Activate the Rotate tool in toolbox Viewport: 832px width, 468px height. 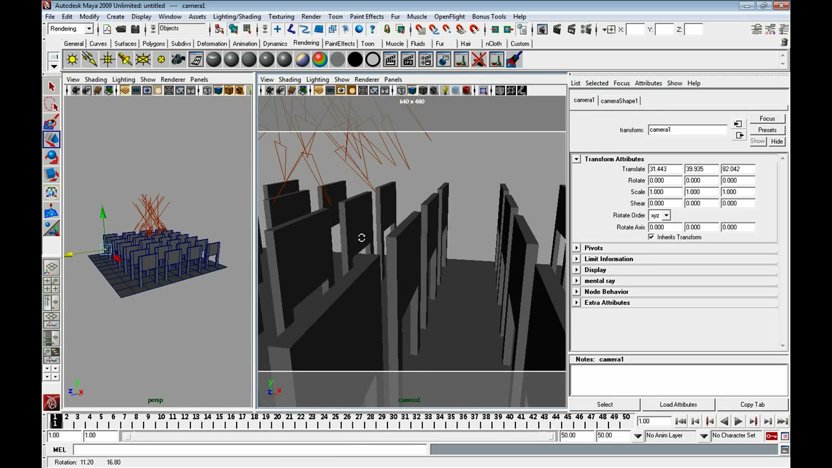(51, 157)
